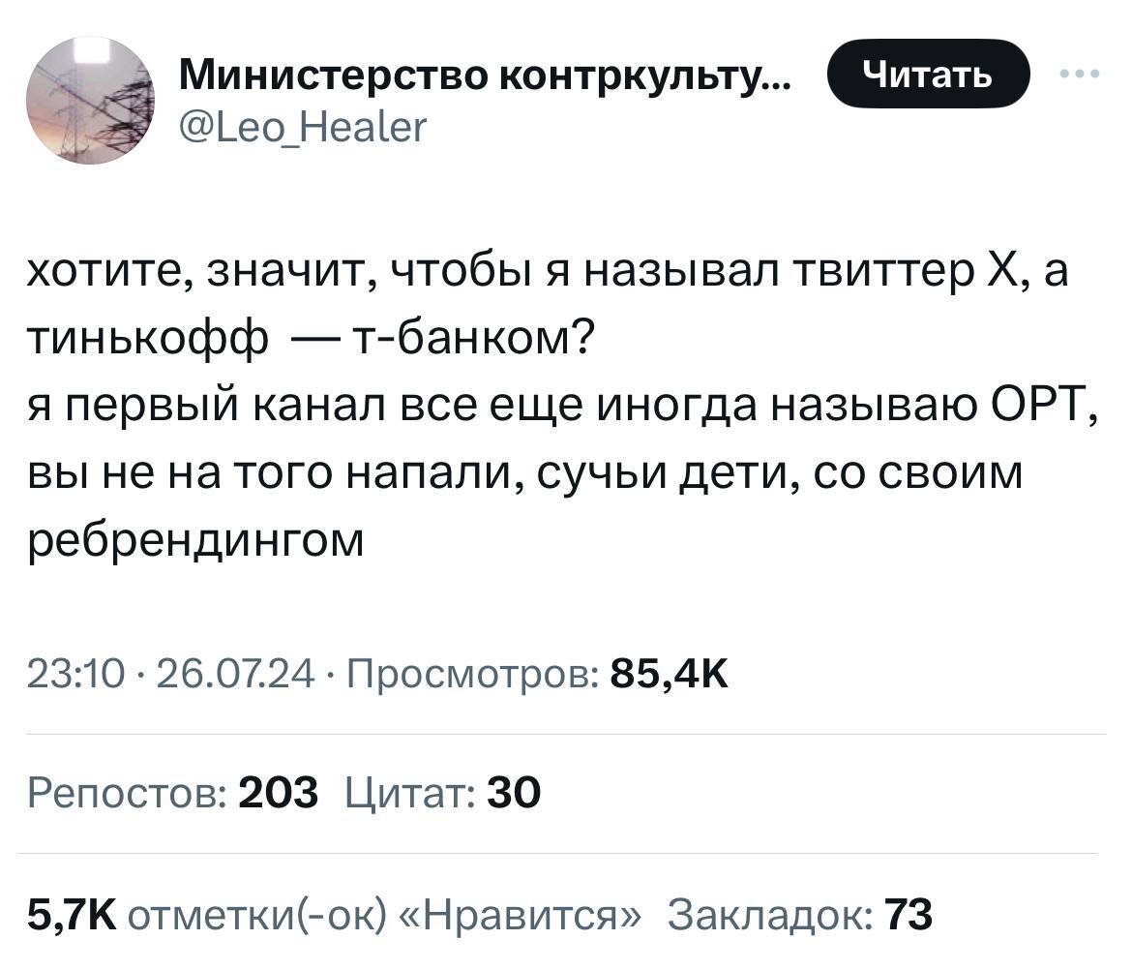Screen dimensions: 1132x970
Task: Open the Цитат quotes label
Action: click(x=408, y=794)
